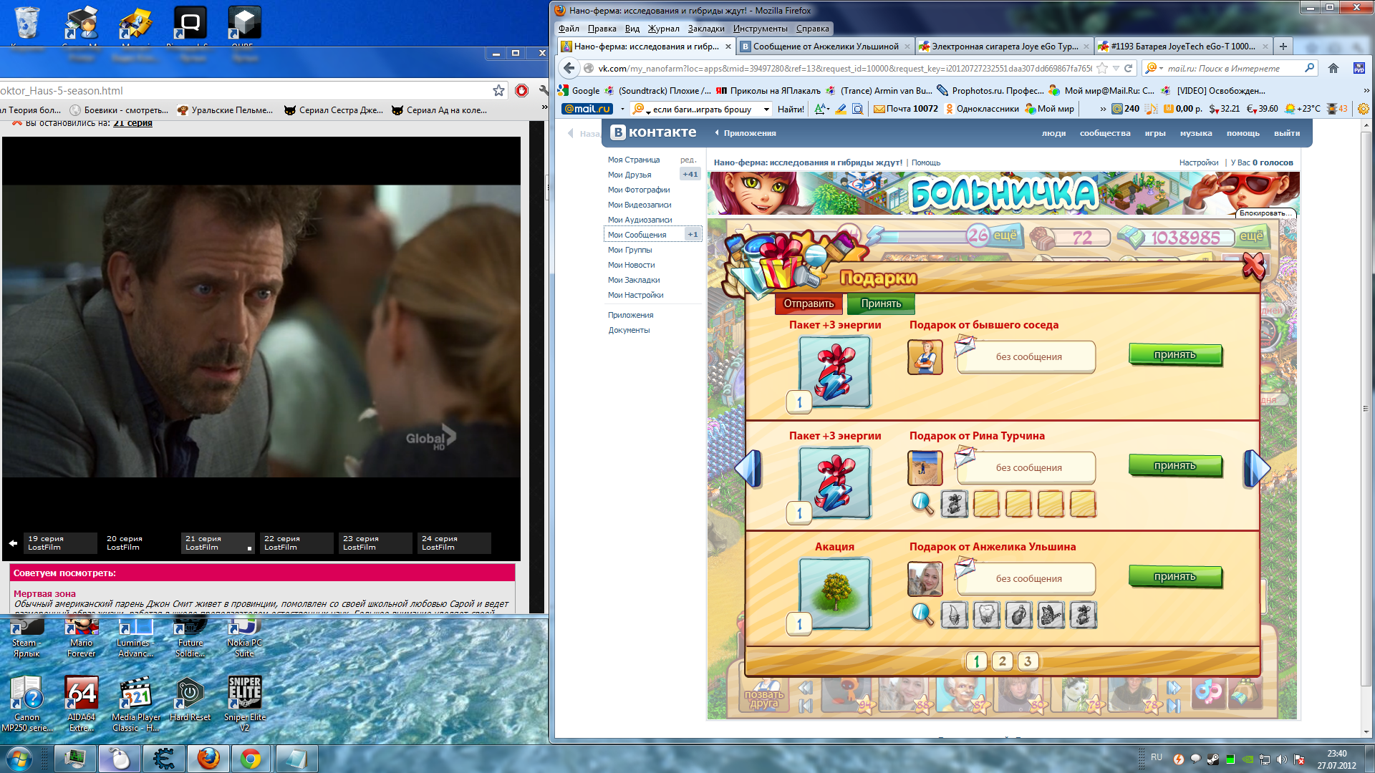Open Мои Друзья in VK sidebar
This screenshot has height=773, width=1375.
pyautogui.click(x=629, y=175)
